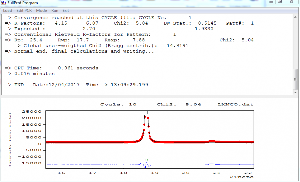Click the small bump near 2Theta 20.8

point(211,141)
